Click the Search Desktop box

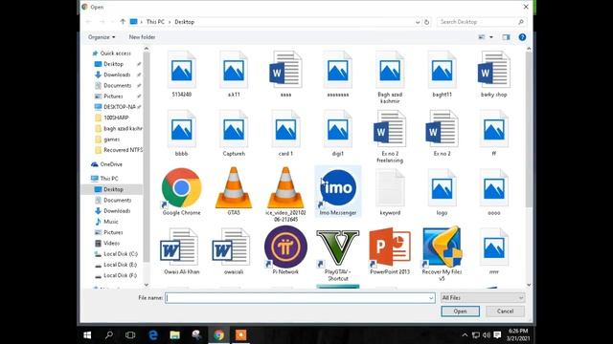[482, 22]
